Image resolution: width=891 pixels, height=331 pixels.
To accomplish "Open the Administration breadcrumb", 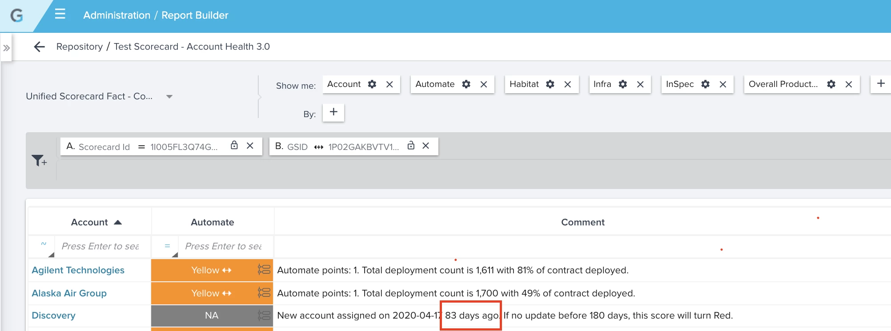I will [117, 15].
